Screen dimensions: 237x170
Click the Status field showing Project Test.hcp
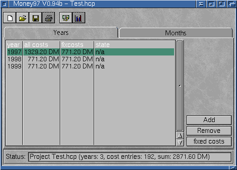[x=129, y=157]
